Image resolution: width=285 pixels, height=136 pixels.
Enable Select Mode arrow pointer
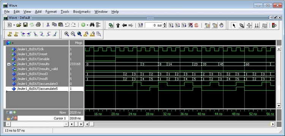coord(234,25)
